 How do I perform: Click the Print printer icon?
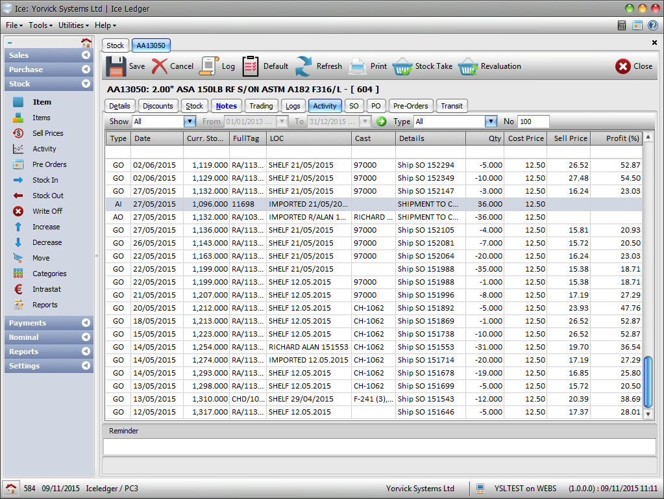[x=358, y=66]
